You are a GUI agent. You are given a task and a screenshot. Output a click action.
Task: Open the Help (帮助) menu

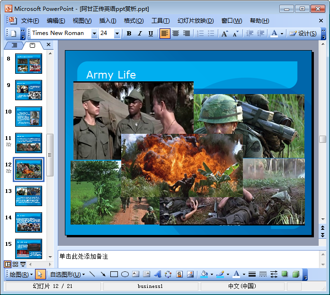pyautogui.click(x=259, y=21)
